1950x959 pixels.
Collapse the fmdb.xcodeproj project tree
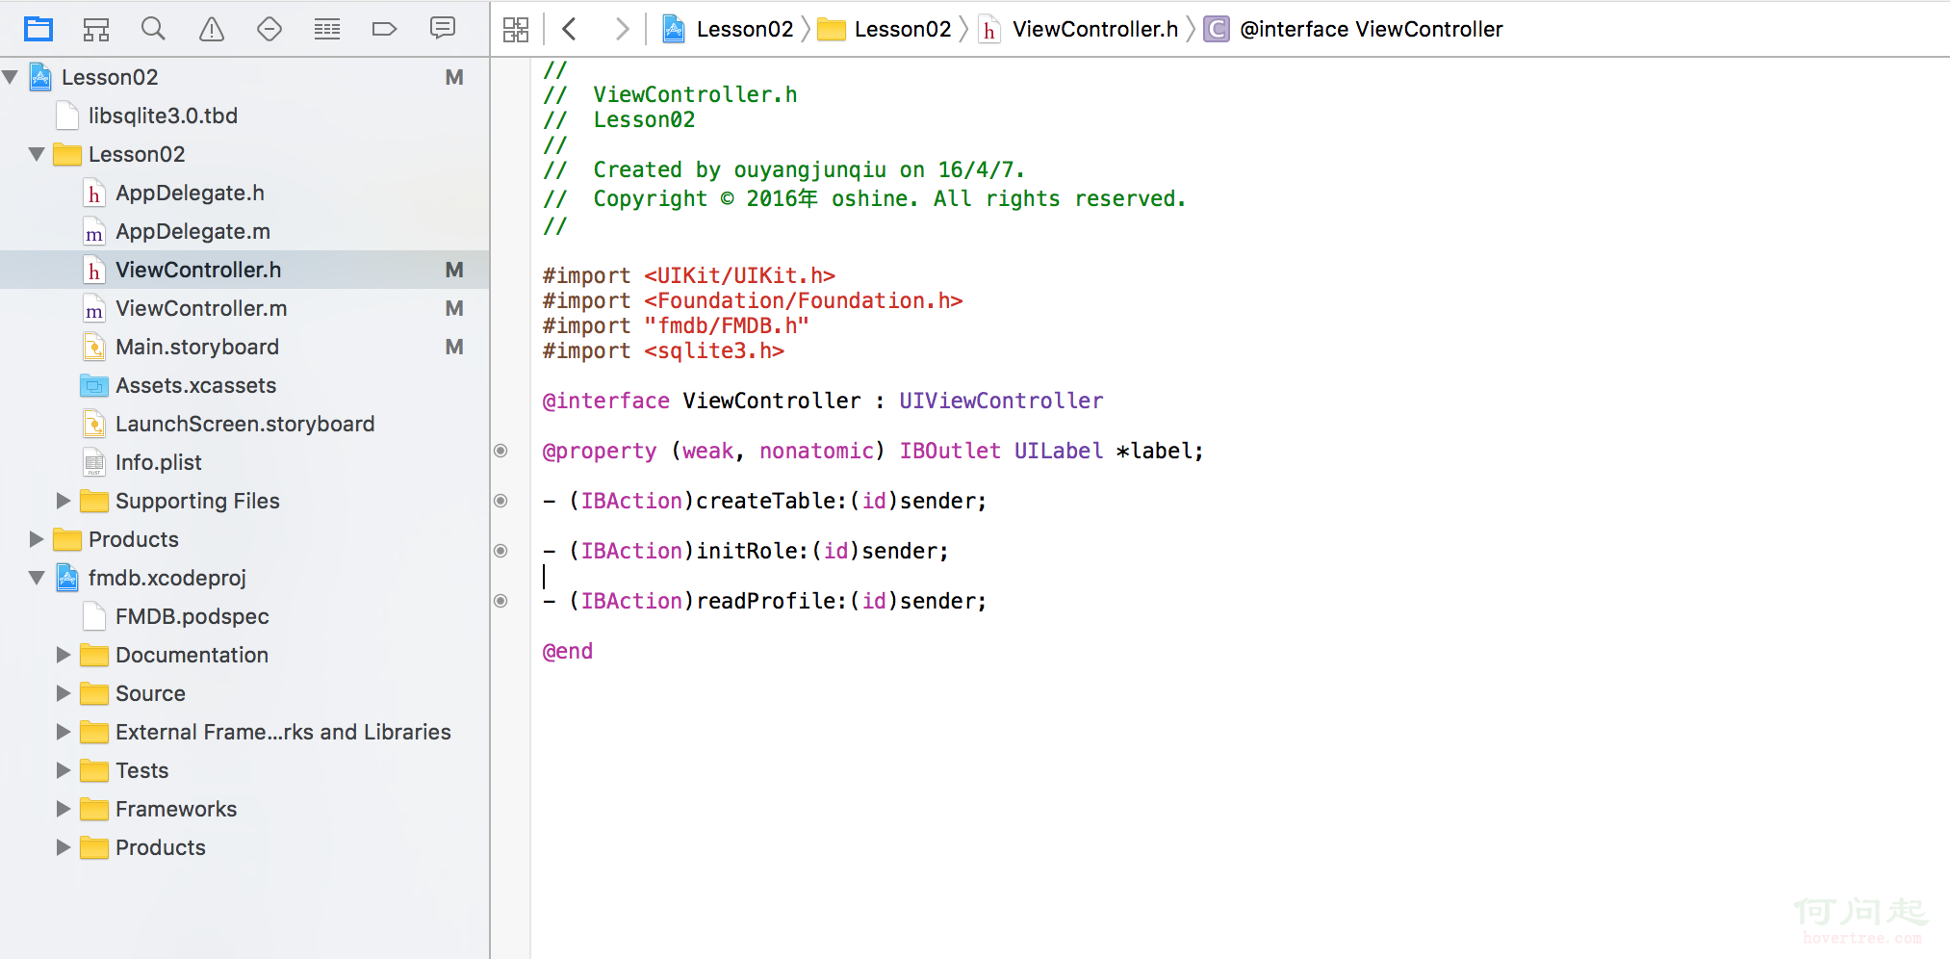(37, 578)
